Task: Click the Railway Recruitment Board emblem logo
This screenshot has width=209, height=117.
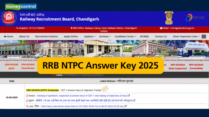Action: coord(9,18)
